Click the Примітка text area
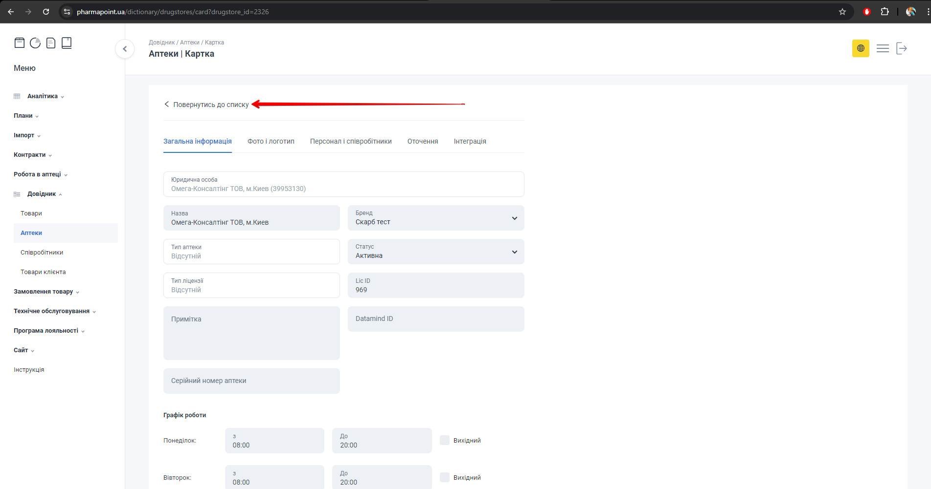Screen dimensions: 931x489 click(x=251, y=333)
